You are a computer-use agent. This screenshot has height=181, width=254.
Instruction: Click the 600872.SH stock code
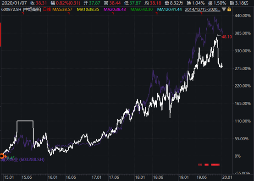pos(11,9)
